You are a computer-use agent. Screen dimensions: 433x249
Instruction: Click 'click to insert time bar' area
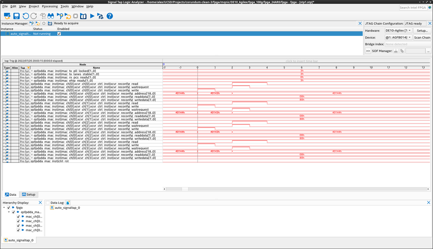tap(302, 61)
